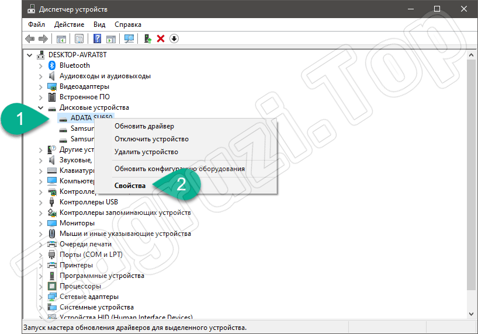Choose Отключить устройство in context menu

(151, 139)
